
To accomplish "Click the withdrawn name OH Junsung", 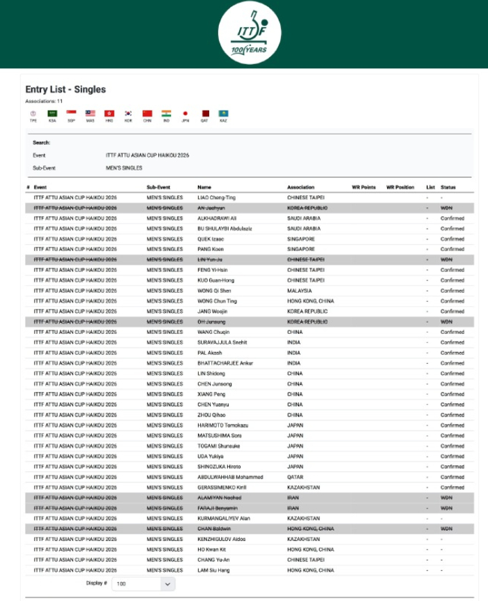I will click(212, 322).
